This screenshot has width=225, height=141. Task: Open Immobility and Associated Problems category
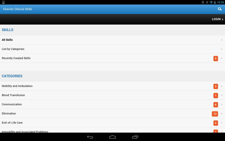(x=112, y=130)
